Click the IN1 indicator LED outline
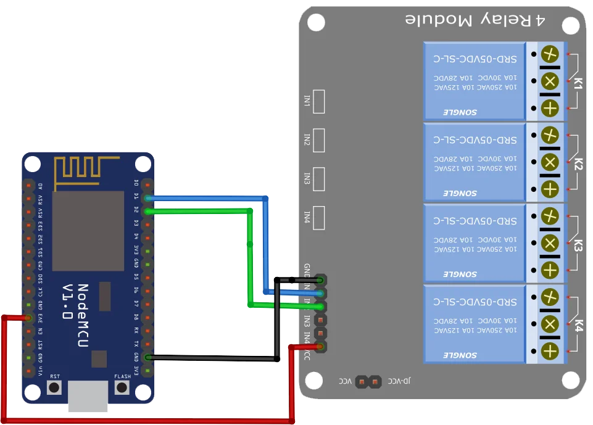The height and width of the screenshot is (425, 593). pyautogui.click(x=319, y=101)
